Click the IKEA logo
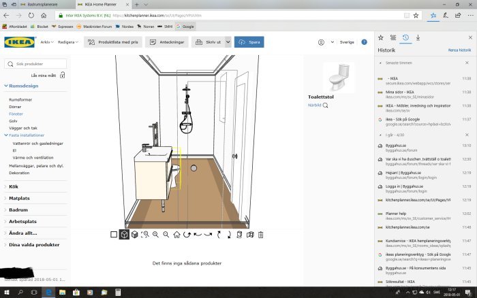Viewport: 477px width, 298px height. coord(20,42)
